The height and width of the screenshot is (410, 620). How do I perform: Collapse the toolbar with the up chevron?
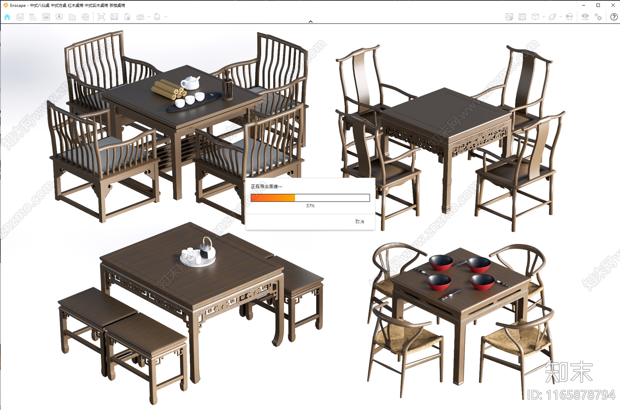point(310,22)
